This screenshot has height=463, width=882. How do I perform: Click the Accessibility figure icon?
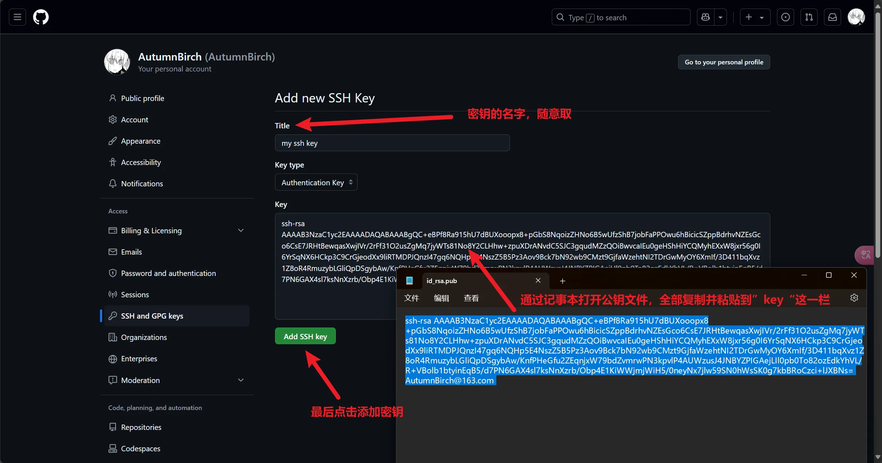pos(112,162)
